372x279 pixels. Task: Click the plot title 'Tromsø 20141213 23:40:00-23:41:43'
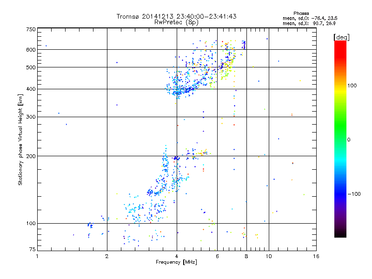click(x=176, y=16)
